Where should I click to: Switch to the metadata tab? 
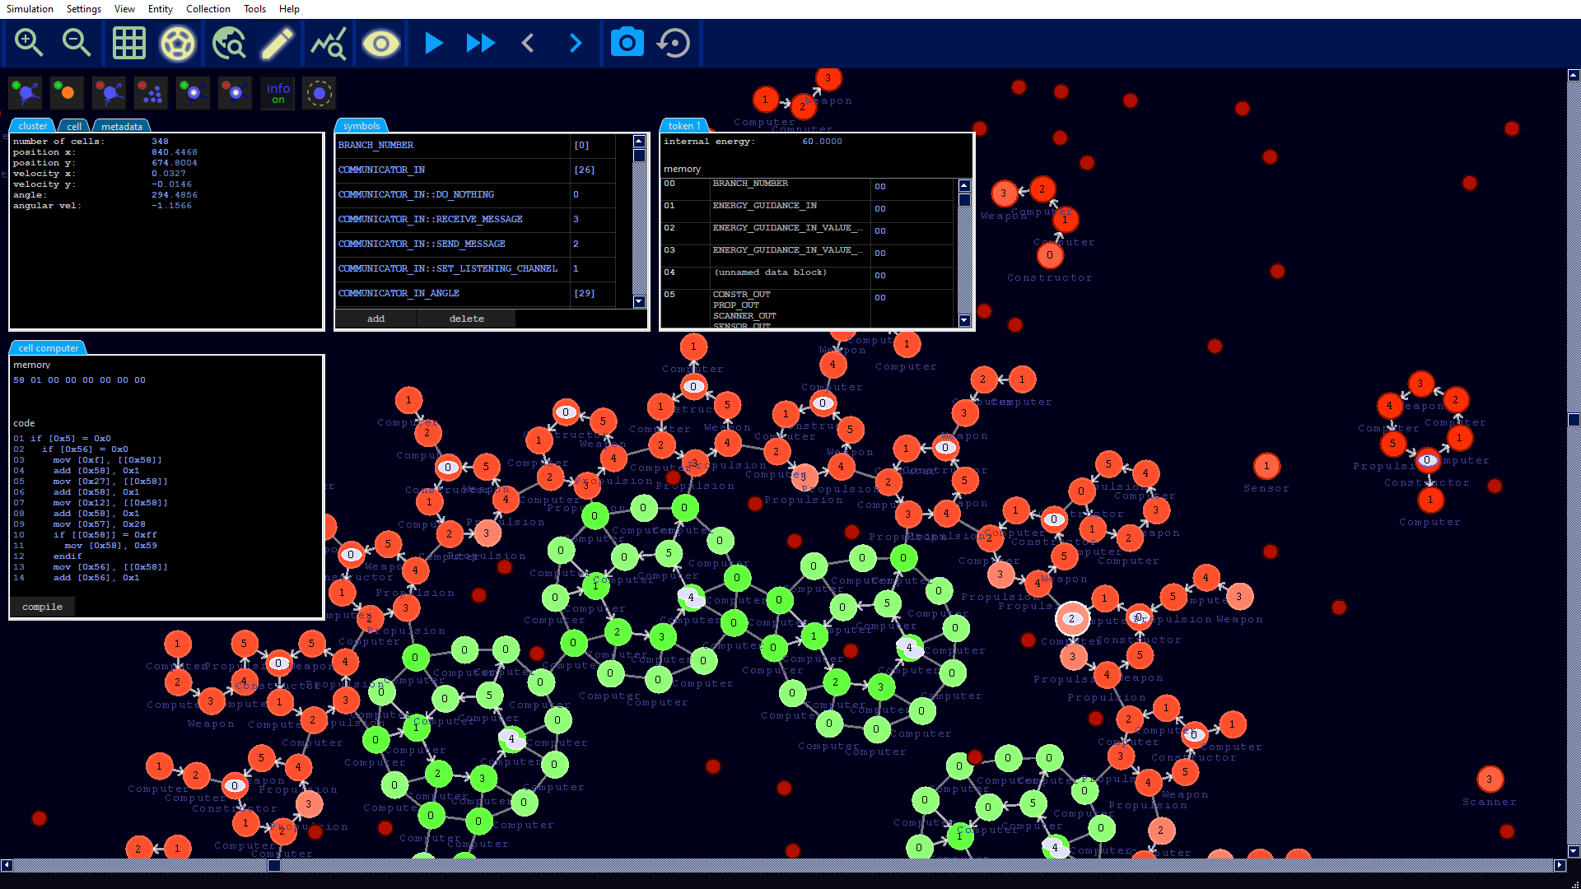[x=122, y=126]
